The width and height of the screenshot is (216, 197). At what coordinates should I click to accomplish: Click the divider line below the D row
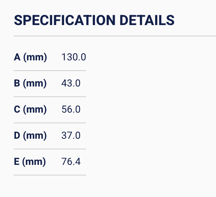coord(50,149)
